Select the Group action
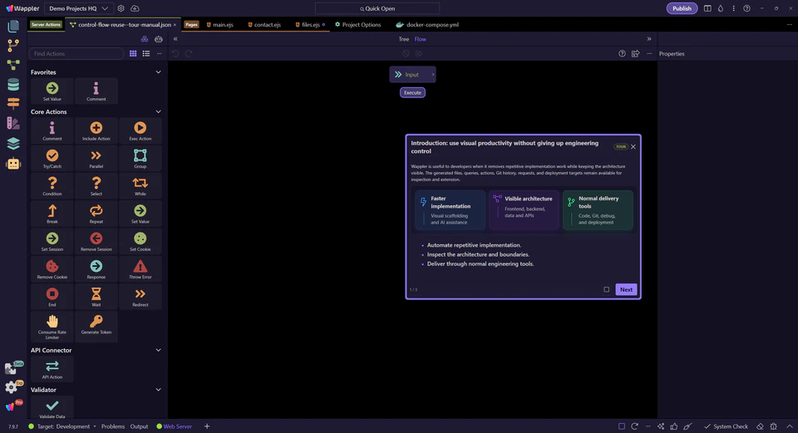This screenshot has height=433, width=798. point(140,158)
